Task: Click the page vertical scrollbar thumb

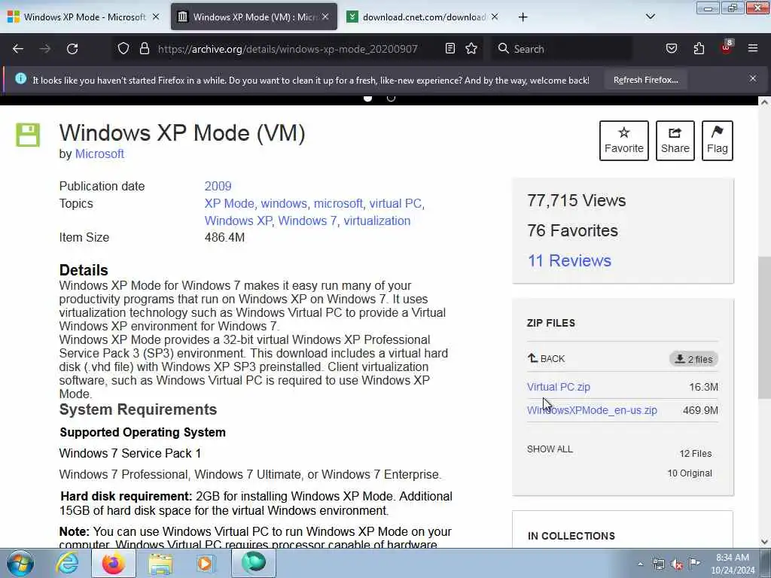Action: point(764,327)
